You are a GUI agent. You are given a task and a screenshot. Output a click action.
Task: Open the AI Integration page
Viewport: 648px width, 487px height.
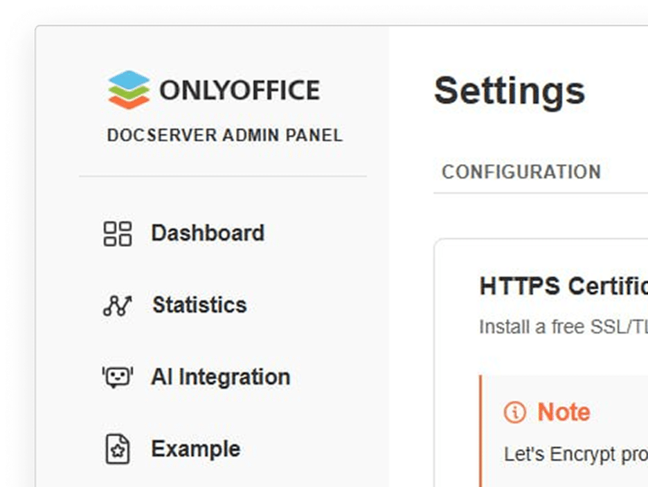pos(222,377)
